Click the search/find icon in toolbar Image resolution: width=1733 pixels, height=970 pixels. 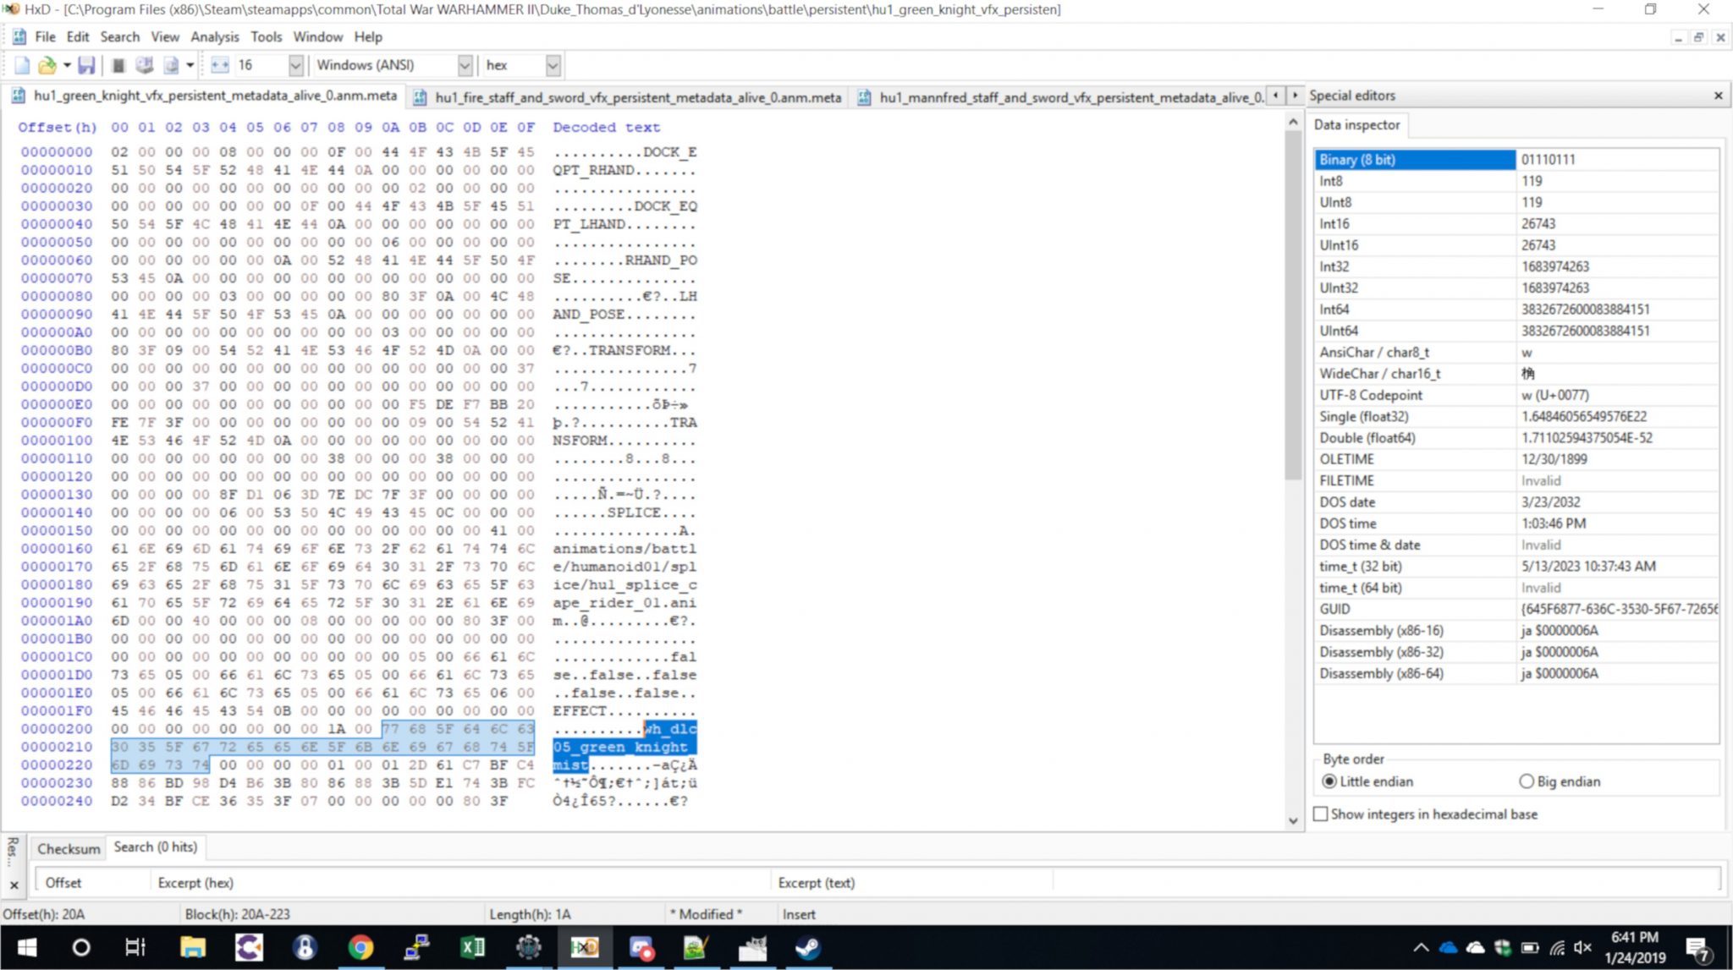[x=118, y=36]
